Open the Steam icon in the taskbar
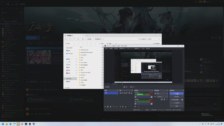The image size is (224, 126). tap(34, 124)
